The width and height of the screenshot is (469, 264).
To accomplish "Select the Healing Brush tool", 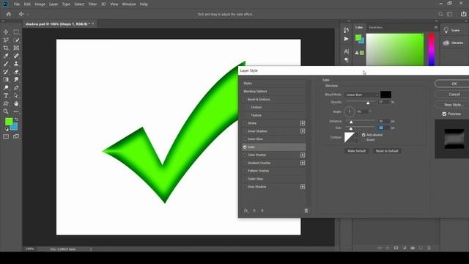I will click(x=16, y=56).
